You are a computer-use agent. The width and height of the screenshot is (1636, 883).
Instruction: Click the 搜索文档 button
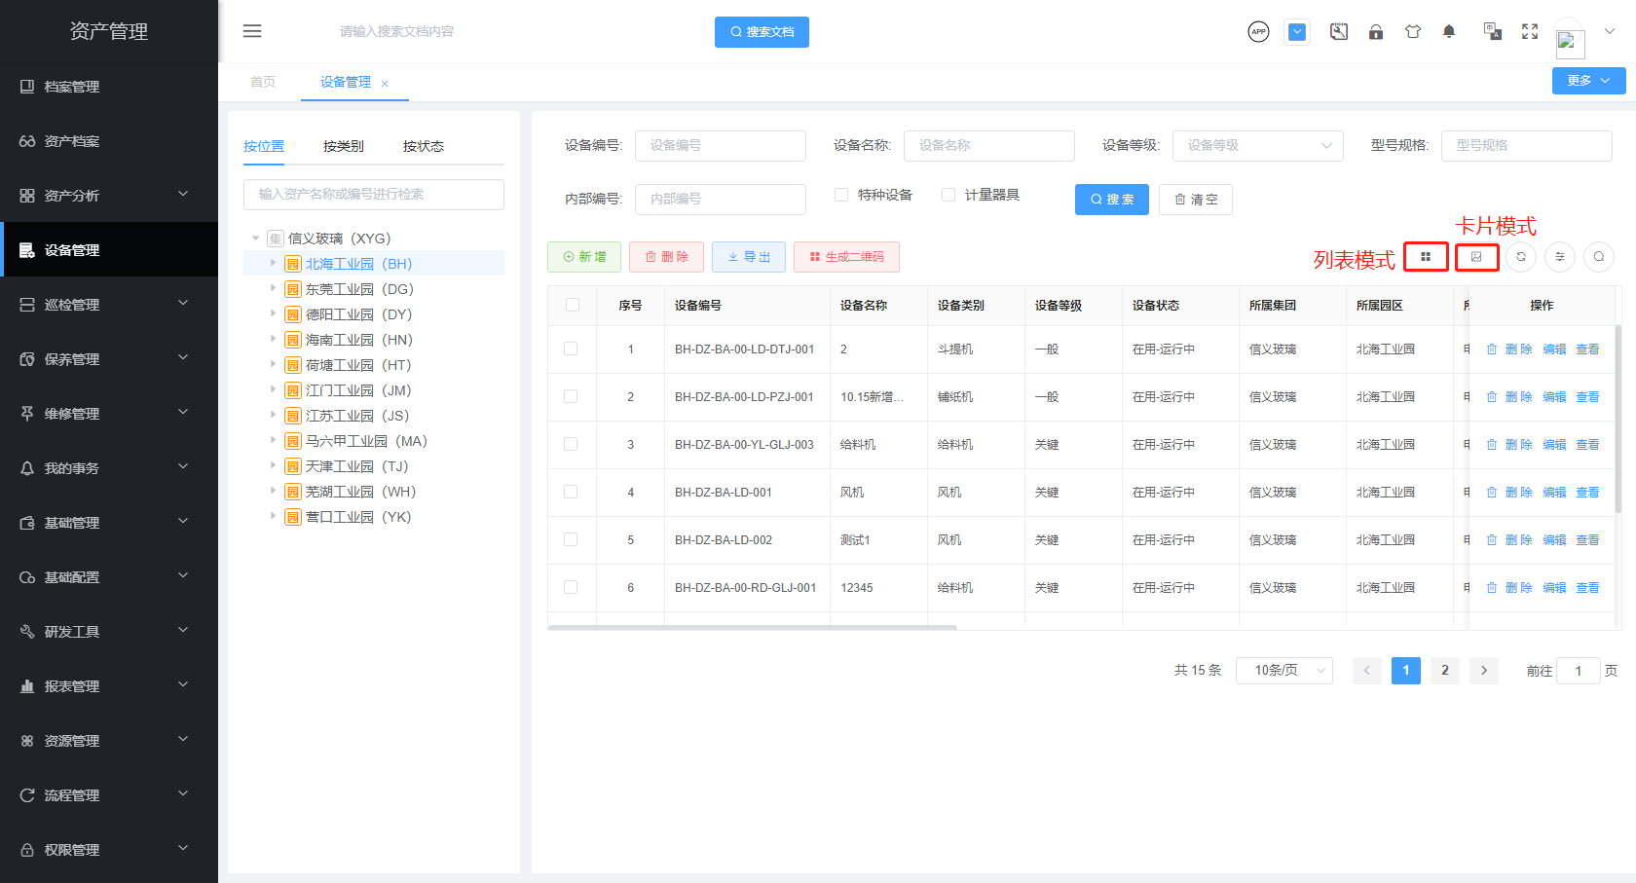[762, 32]
